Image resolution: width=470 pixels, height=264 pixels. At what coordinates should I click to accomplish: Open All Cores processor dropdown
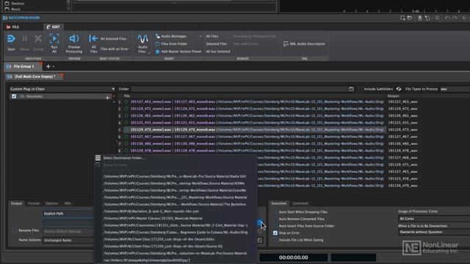(434, 219)
